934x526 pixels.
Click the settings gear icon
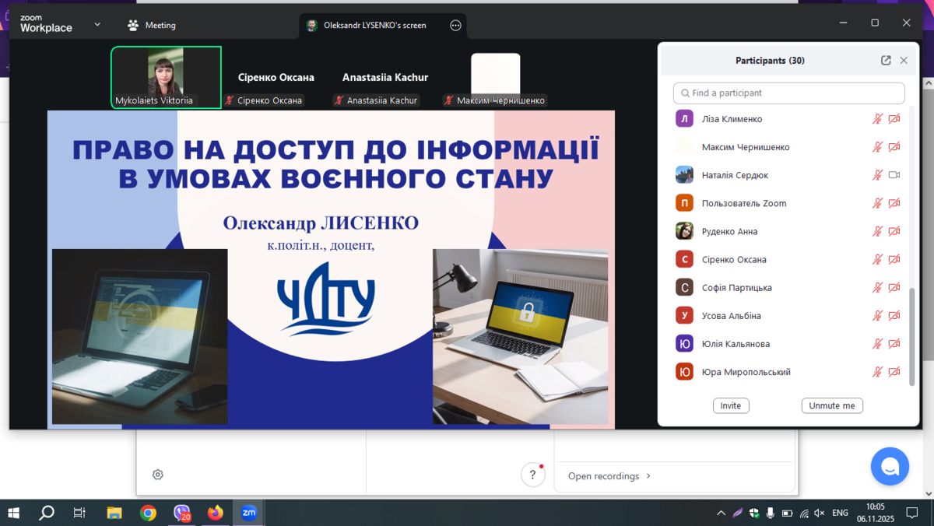tap(158, 475)
